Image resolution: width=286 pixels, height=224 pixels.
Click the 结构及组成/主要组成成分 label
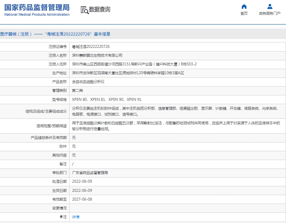pyautogui.click(x=46, y=111)
